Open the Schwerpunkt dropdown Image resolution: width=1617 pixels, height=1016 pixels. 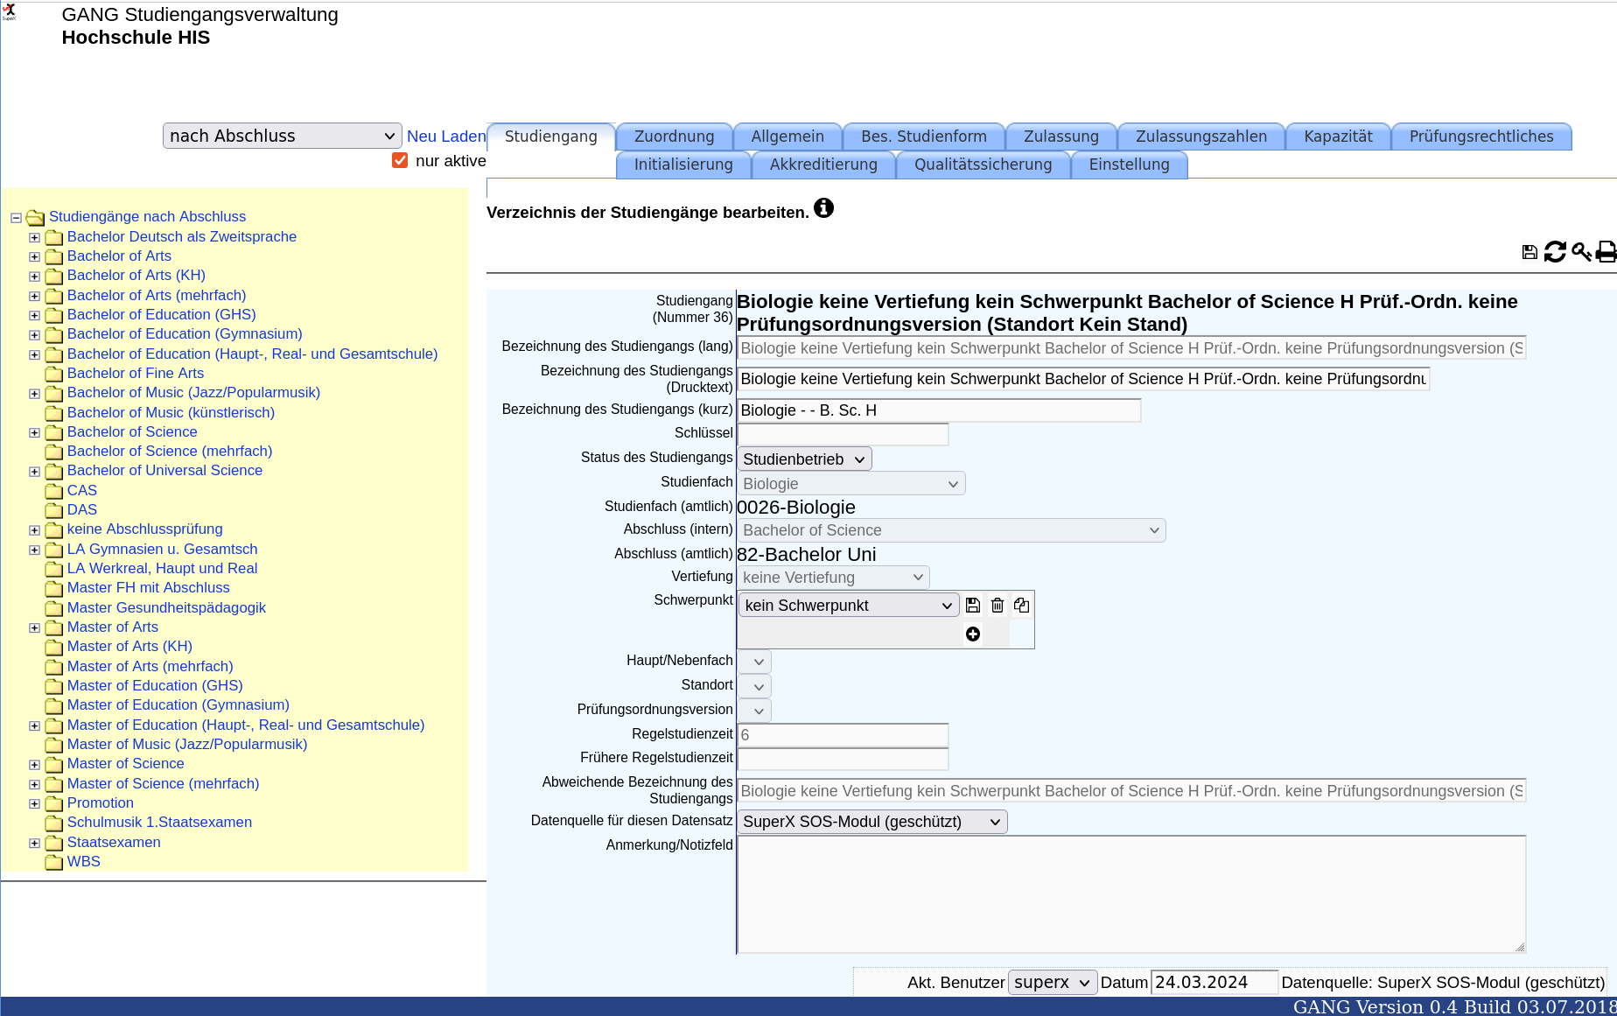[x=849, y=606]
